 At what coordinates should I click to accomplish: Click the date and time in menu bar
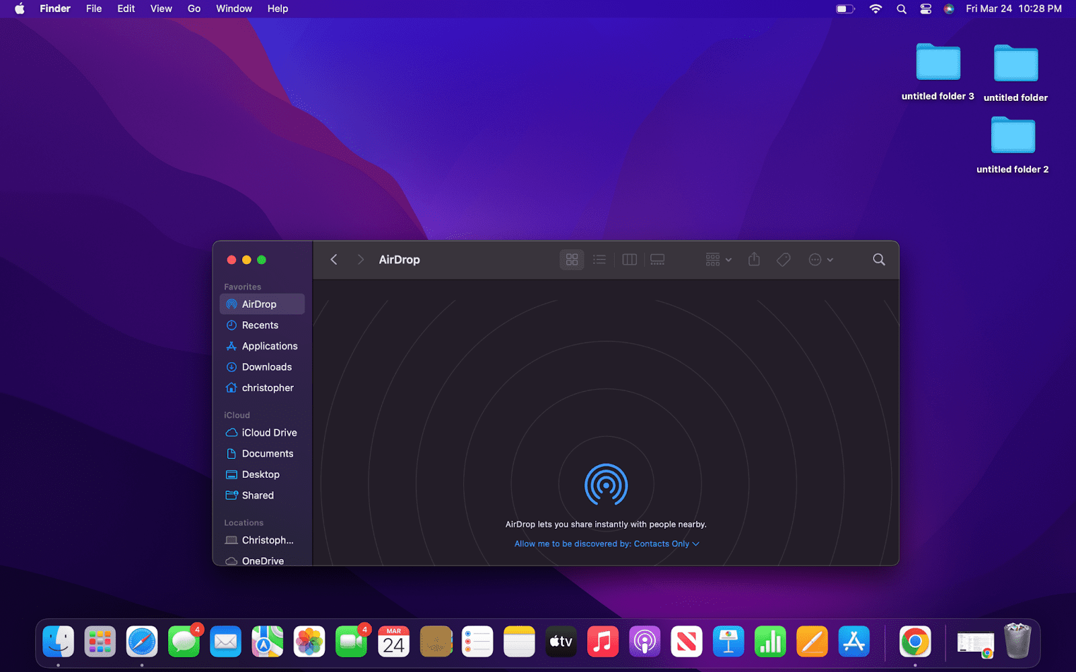[x=1013, y=9]
